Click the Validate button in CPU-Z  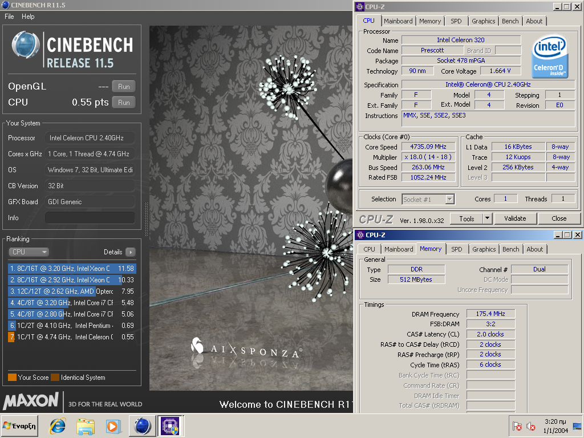(515, 218)
